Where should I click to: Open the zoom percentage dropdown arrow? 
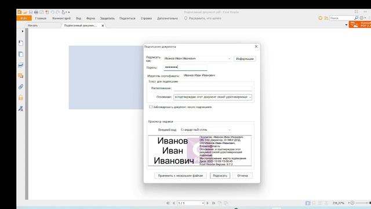[348, 203]
